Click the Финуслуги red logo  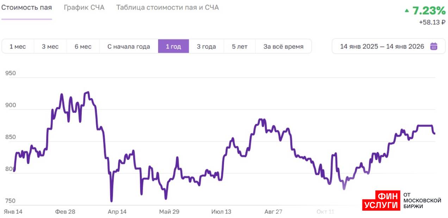coord(381,201)
